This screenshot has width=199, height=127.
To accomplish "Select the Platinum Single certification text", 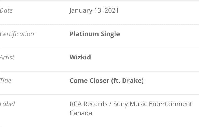I will [95, 34].
